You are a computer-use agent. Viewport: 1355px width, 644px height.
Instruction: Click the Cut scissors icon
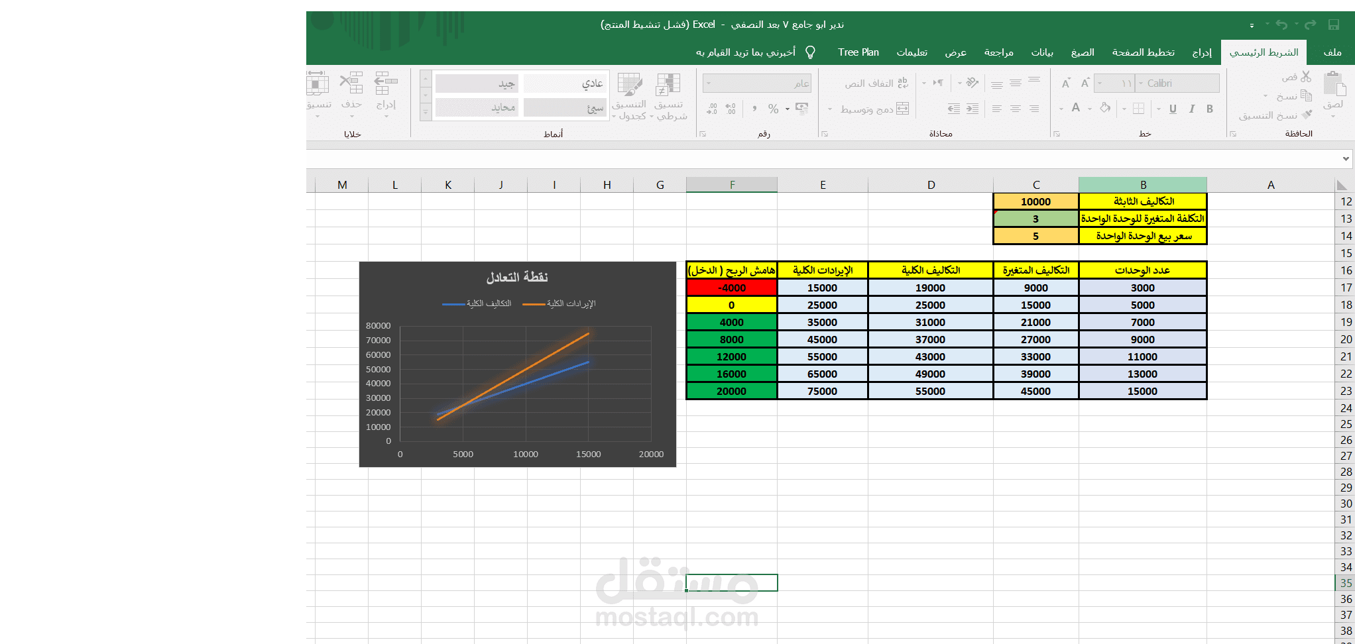click(x=1306, y=77)
